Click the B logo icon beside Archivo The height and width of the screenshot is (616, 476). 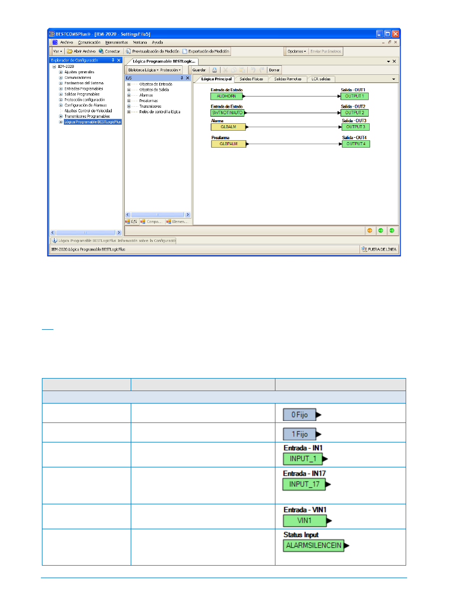click(x=55, y=42)
